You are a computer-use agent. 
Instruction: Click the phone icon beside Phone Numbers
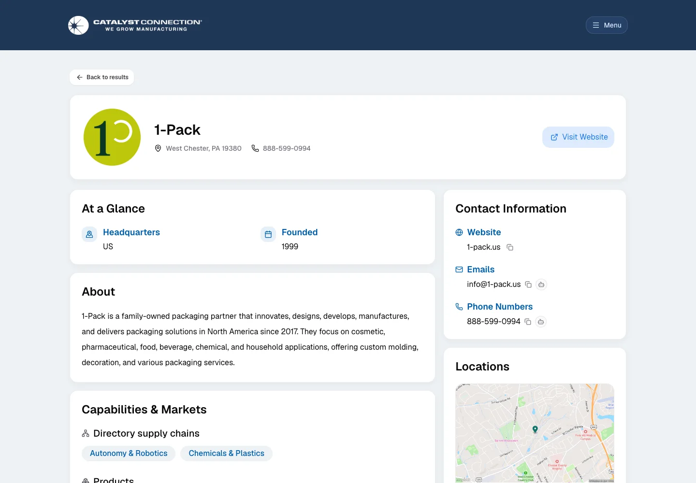pos(459,307)
